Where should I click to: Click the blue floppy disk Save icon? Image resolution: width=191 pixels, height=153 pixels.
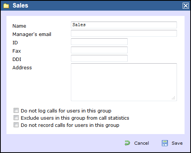point(165,143)
